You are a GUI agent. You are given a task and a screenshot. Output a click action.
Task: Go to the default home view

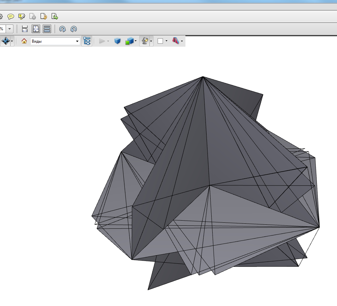click(24, 41)
